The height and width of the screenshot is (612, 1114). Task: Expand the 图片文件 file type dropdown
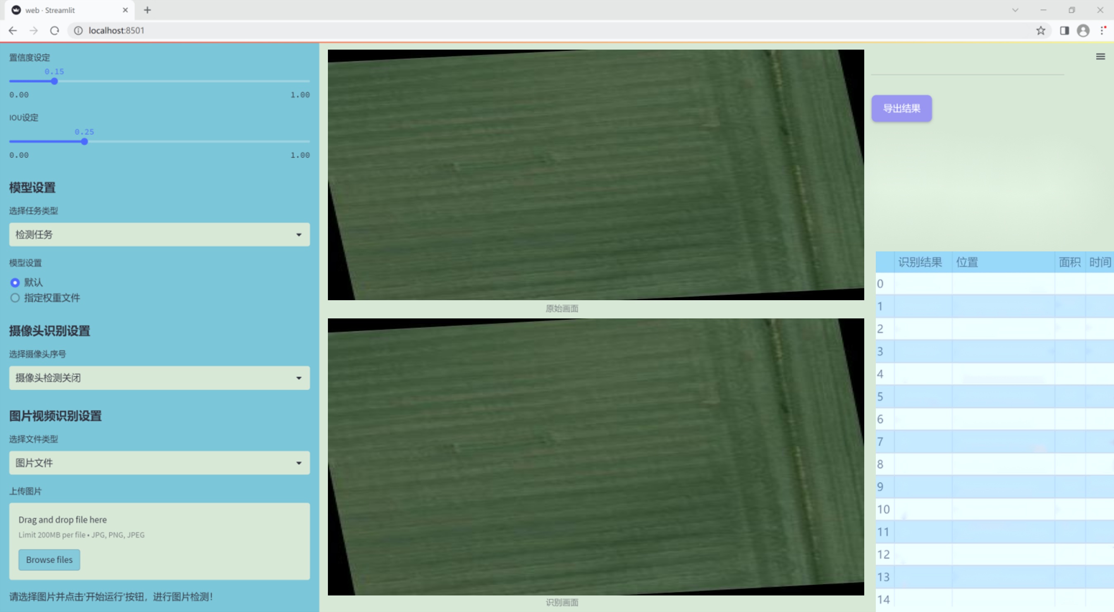(159, 462)
